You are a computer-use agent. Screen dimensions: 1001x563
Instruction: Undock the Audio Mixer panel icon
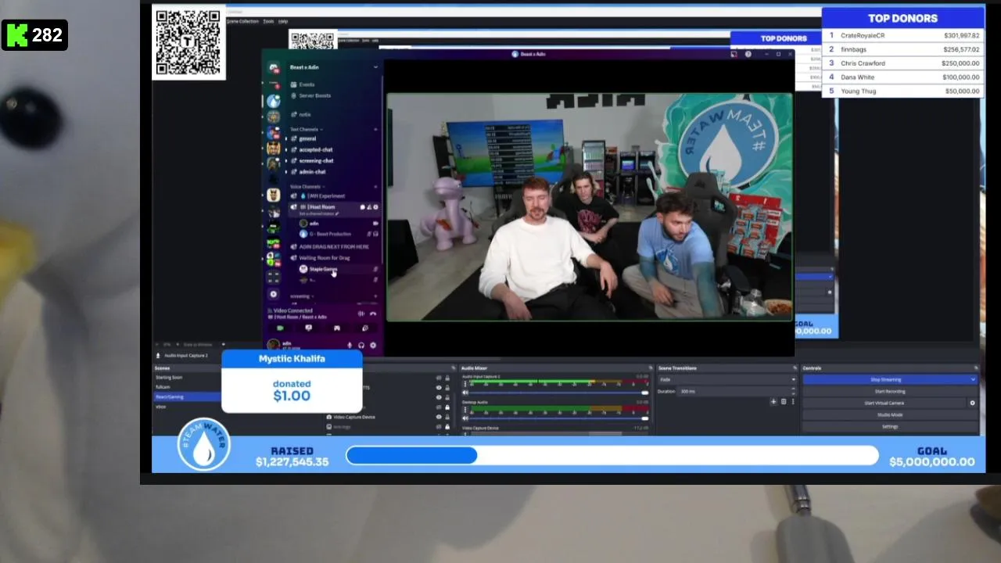[x=649, y=368]
